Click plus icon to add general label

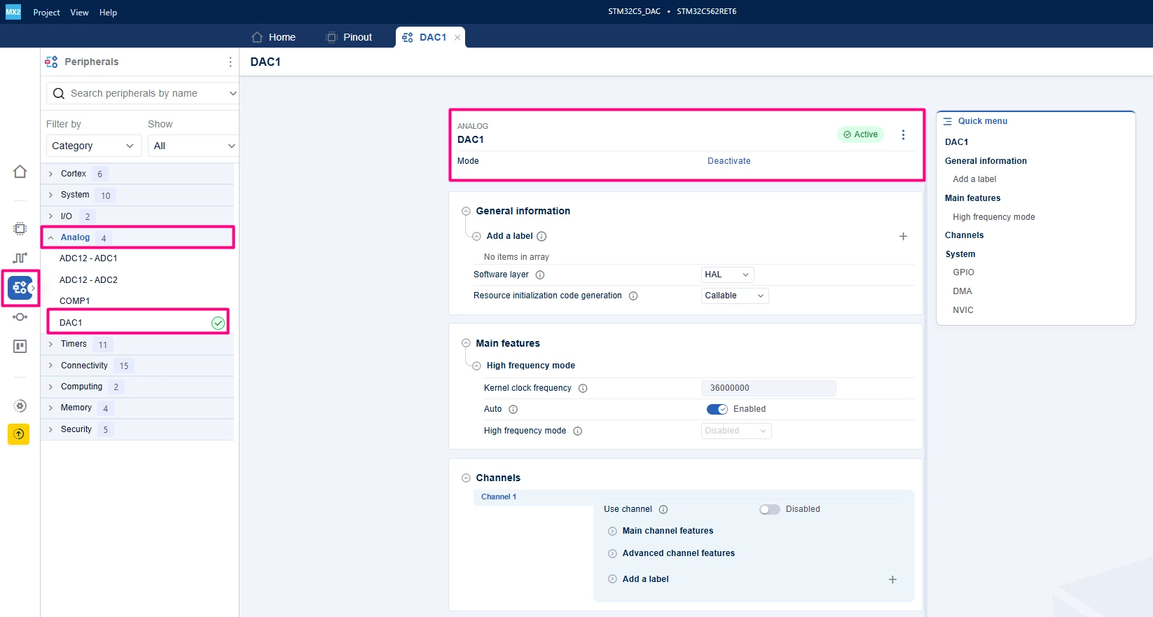[903, 237]
